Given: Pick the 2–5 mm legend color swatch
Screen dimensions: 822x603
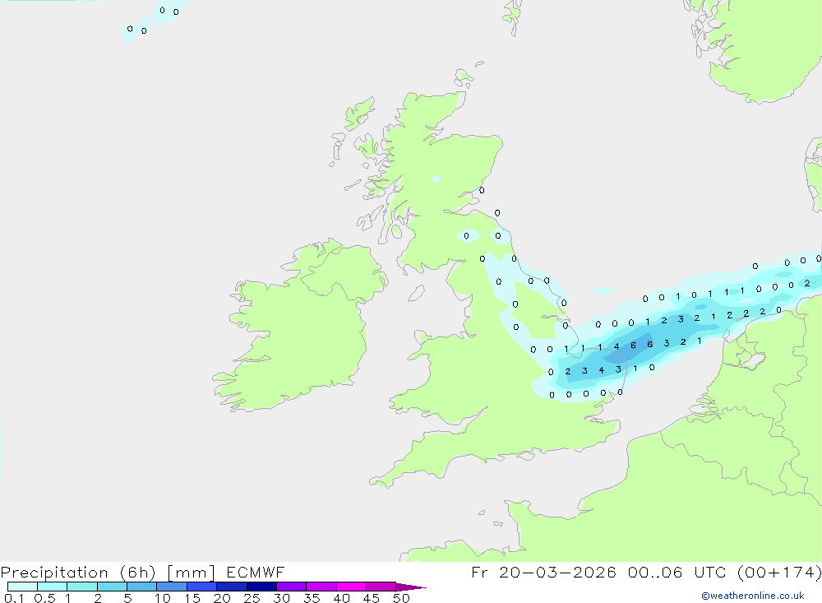Looking at the screenshot, I should tap(112, 587).
